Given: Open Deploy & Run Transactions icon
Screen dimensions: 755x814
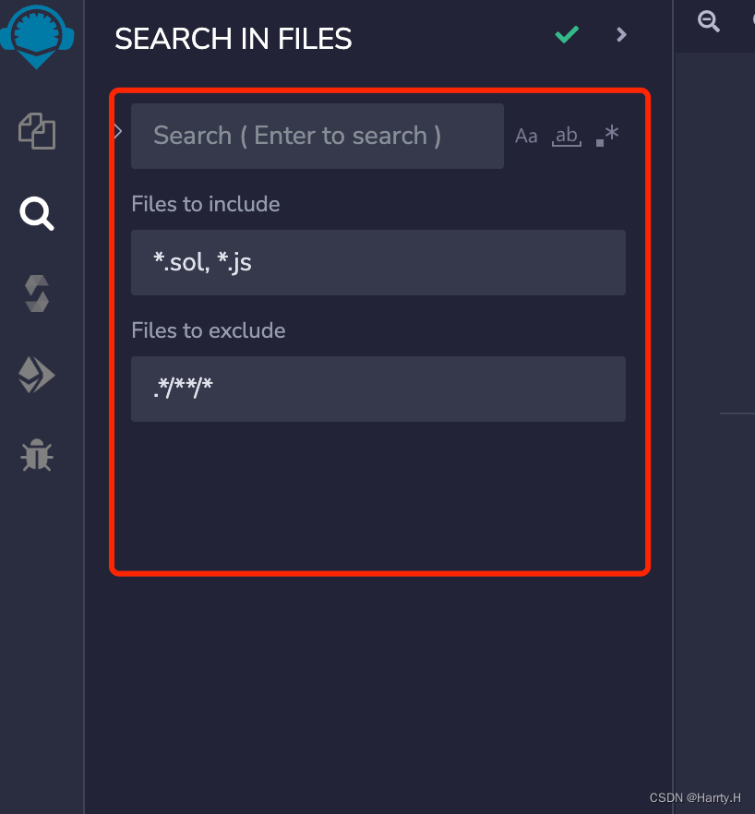Looking at the screenshot, I should pos(36,375).
